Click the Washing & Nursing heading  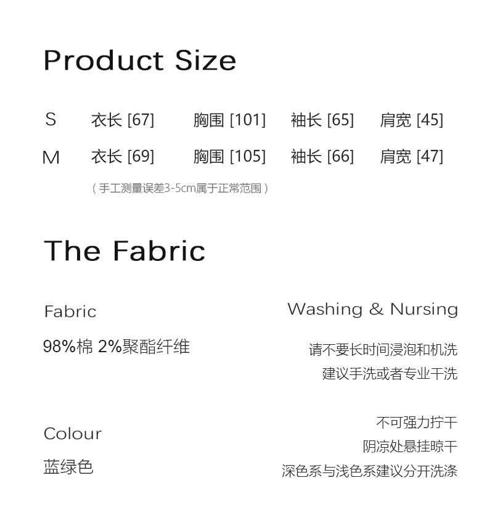click(372, 309)
